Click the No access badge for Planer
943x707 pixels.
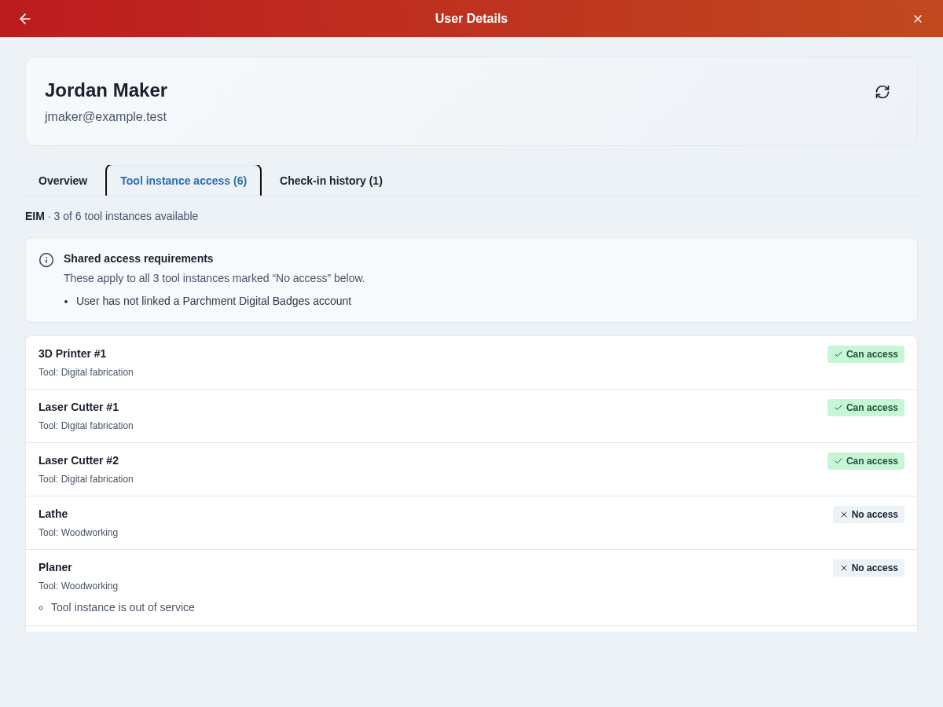(x=868, y=568)
